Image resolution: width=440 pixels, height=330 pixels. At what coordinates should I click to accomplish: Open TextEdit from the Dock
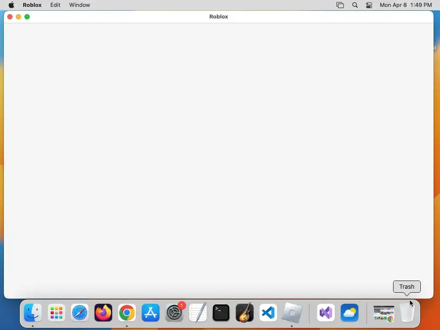198,313
